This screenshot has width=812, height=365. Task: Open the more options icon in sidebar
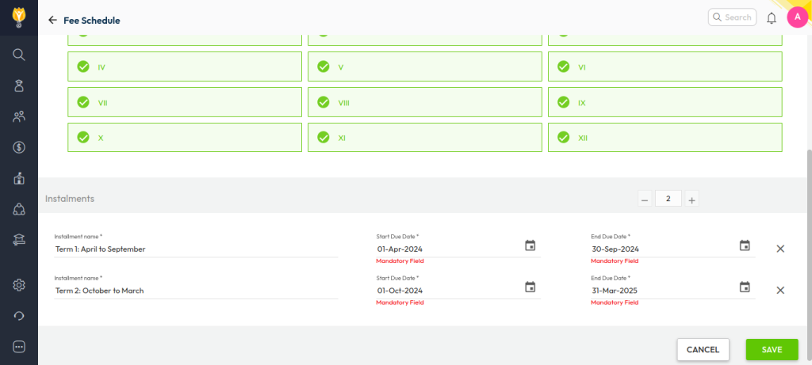pos(19,347)
